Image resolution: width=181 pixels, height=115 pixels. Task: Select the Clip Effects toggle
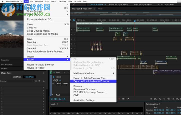pyautogui.click(x=17, y=77)
